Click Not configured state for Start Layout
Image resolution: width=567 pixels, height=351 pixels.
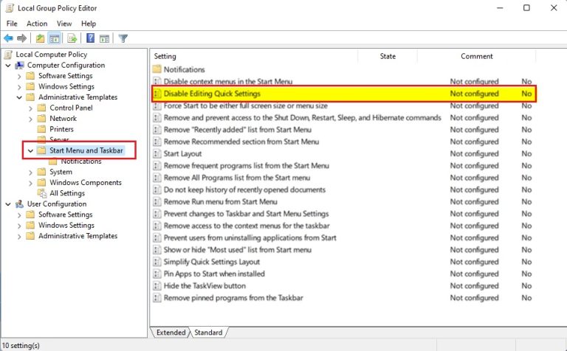click(x=474, y=153)
